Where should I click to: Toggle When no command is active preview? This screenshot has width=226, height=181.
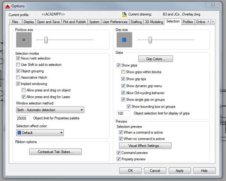(x=121, y=139)
